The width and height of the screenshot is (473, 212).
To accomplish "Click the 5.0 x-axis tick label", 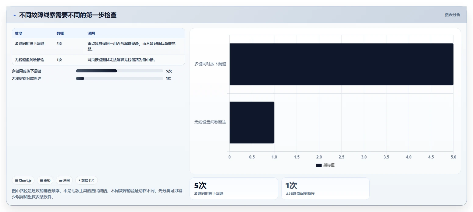I will [x=453, y=157].
